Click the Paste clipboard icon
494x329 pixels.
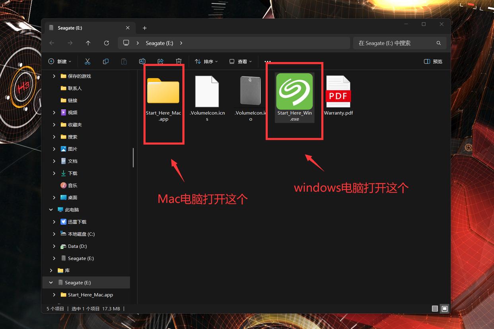point(124,62)
